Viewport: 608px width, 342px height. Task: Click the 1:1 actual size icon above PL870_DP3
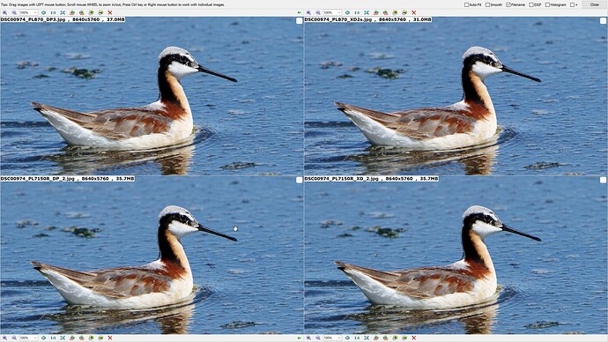coord(53,13)
